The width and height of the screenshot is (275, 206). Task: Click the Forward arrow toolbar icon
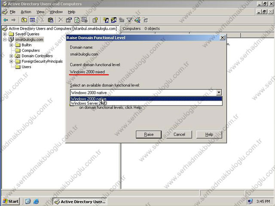pyautogui.click(x=13, y=20)
